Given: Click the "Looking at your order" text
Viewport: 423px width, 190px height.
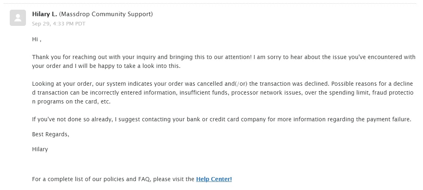Looking at the screenshot, I should [x=61, y=84].
